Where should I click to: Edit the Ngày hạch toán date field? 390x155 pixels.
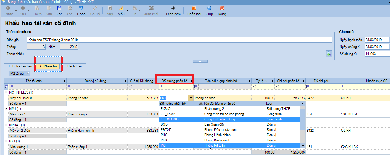(x=377, y=40)
